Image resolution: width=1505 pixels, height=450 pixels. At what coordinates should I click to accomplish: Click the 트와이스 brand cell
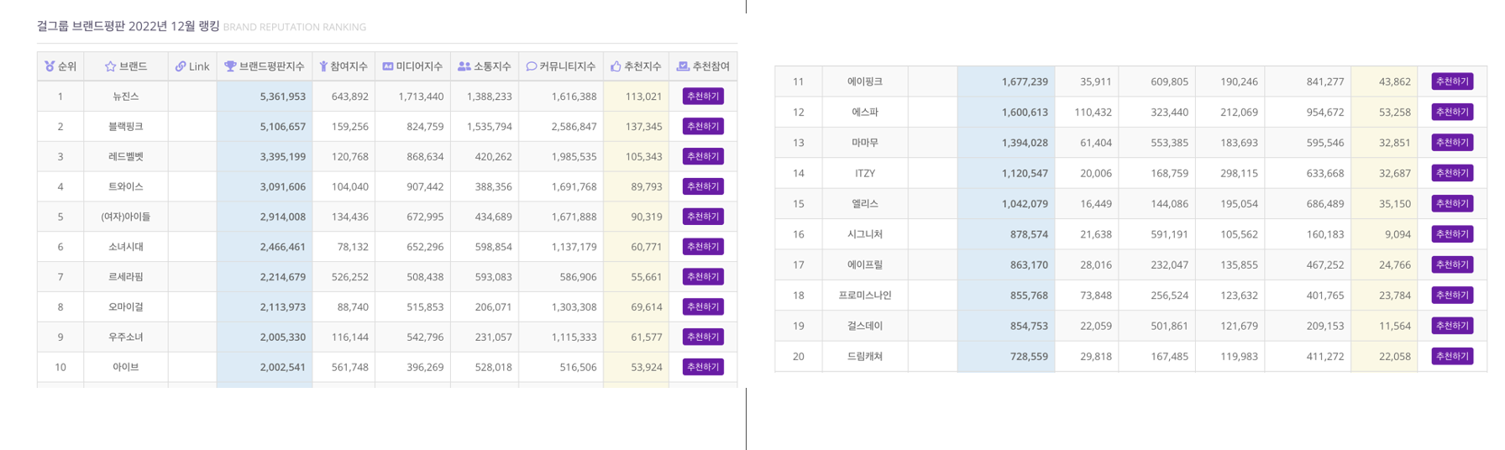(126, 186)
